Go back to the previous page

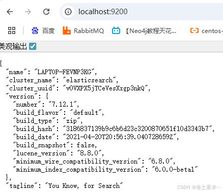(x=10, y=12)
